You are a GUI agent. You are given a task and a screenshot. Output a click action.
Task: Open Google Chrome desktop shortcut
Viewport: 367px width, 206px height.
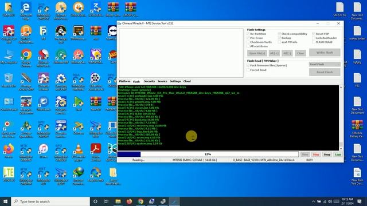coord(26,58)
